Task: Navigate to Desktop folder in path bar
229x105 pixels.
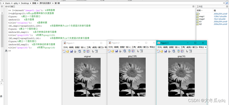Action: (25, 3)
